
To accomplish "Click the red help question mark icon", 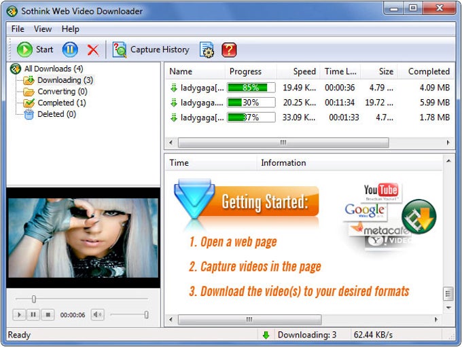I will (x=229, y=50).
